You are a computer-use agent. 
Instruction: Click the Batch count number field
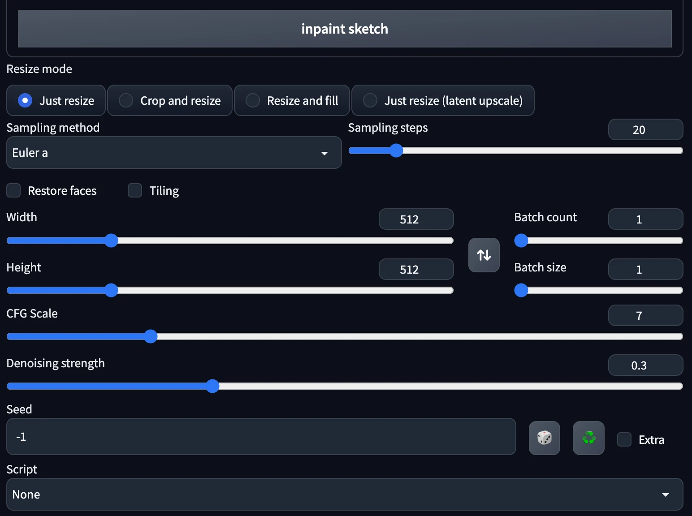[645, 219]
